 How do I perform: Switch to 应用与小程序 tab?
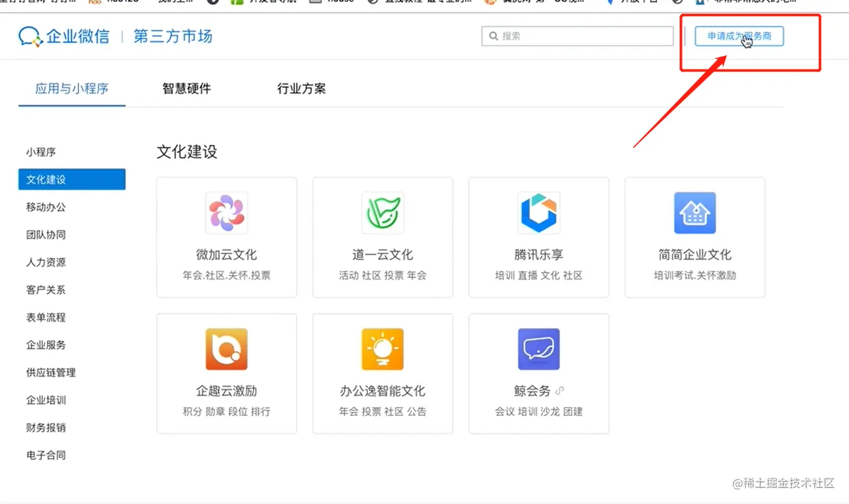pyautogui.click(x=72, y=89)
